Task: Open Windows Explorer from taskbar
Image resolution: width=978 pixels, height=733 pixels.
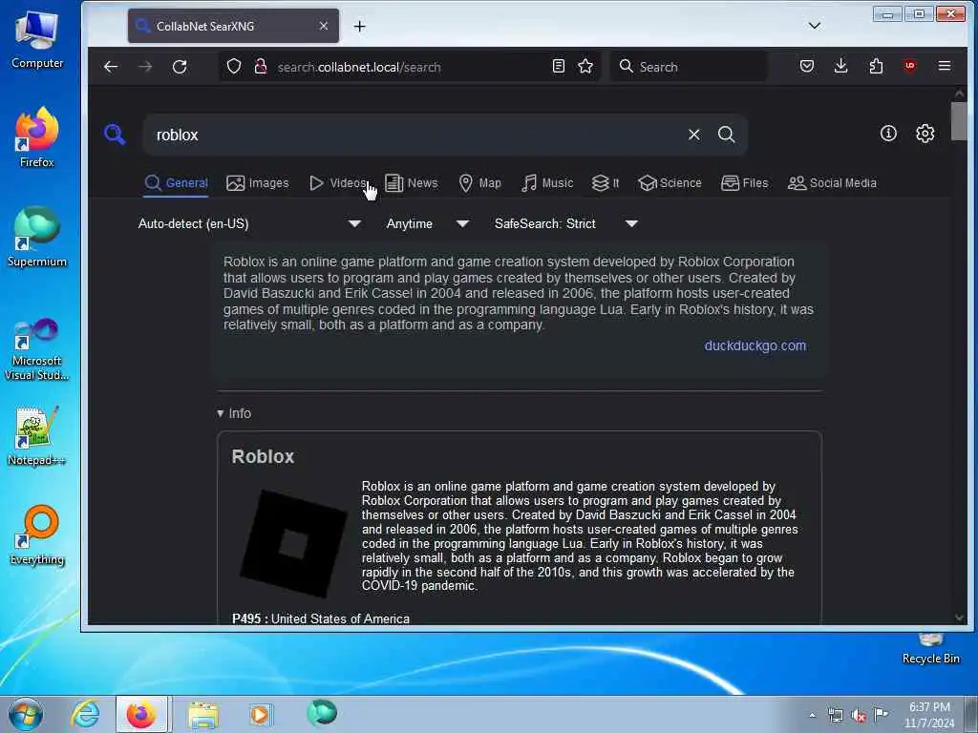Action: pyautogui.click(x=203, y=714)
